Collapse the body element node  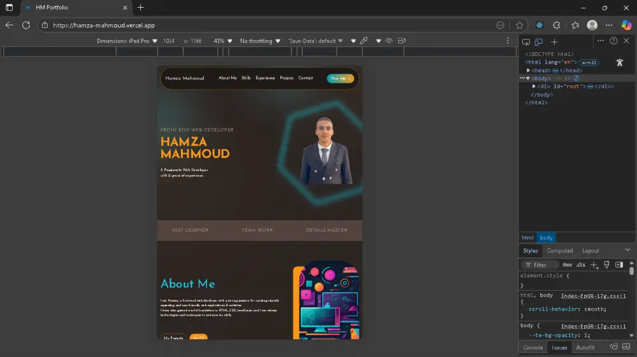pos(528,78)
